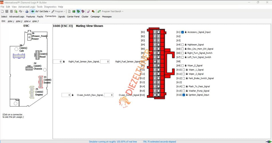Click the Program toolbar button

coord(57,11)
